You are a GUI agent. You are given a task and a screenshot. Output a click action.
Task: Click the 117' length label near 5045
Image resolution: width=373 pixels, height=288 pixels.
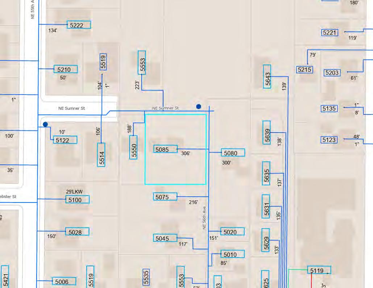click(x=183, y=244)
